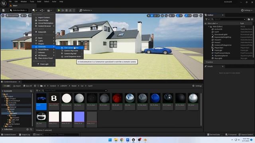Viewport: 255px width, 143px height.
Task: Open Outliner settings gear icon
Action: 252,19
